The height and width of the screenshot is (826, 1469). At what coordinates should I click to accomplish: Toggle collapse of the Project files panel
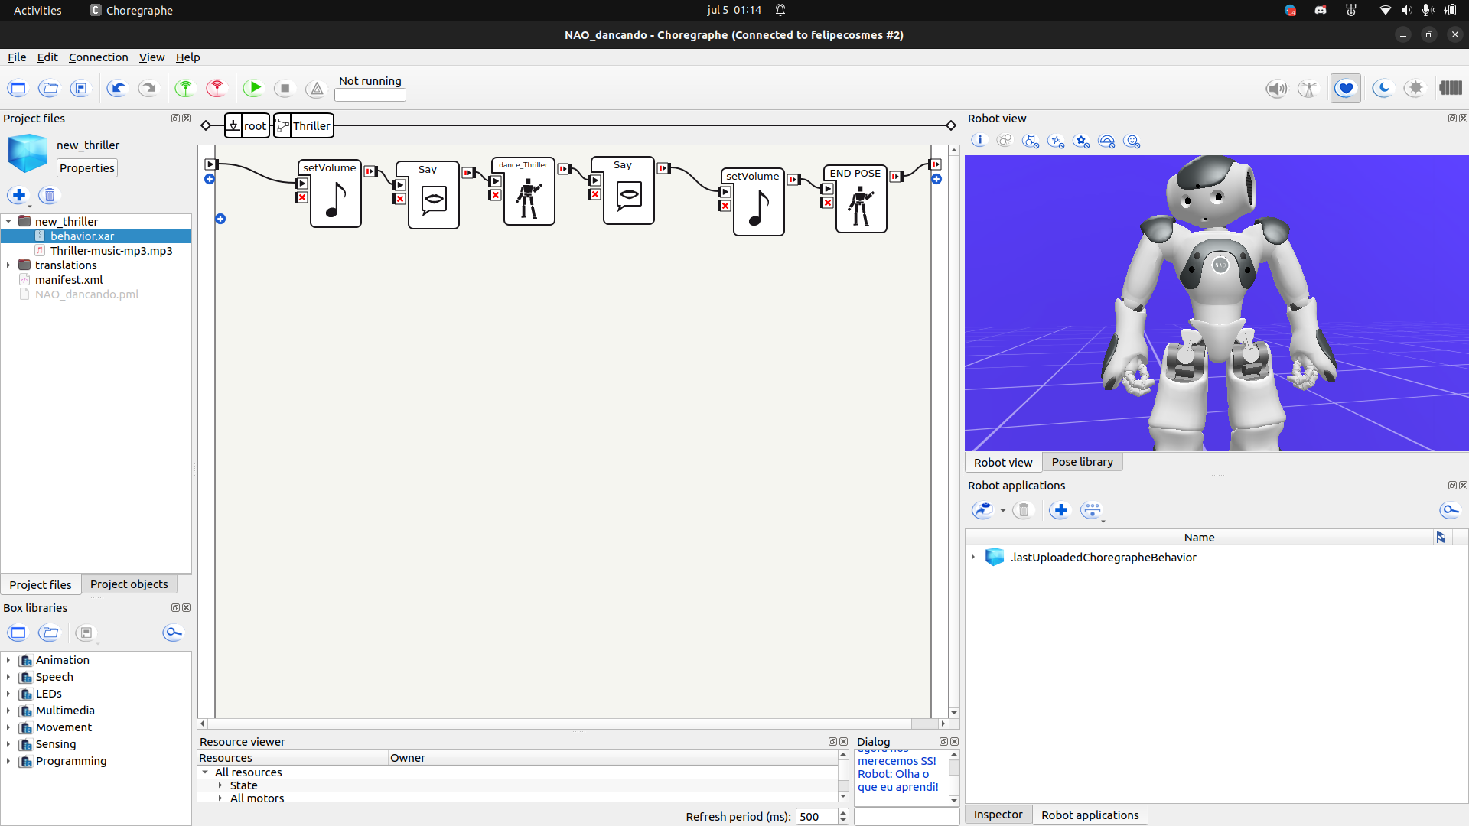(175, 118)
